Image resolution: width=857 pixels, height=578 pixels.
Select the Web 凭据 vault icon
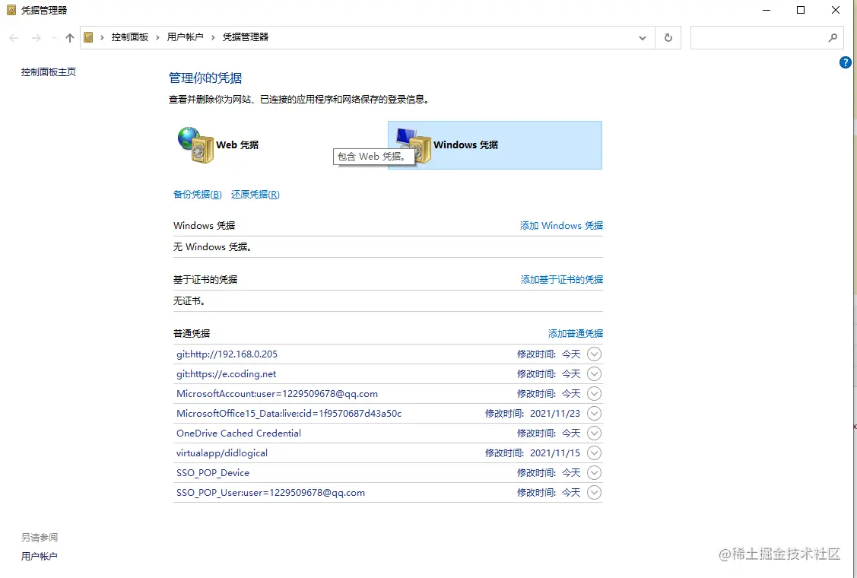(x=195, y=145)
